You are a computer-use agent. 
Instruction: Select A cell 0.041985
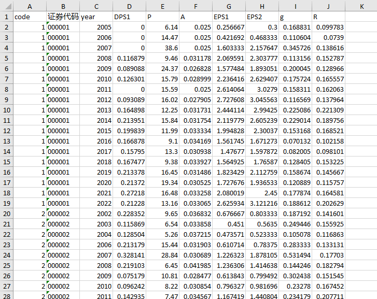tap(196, 266)
